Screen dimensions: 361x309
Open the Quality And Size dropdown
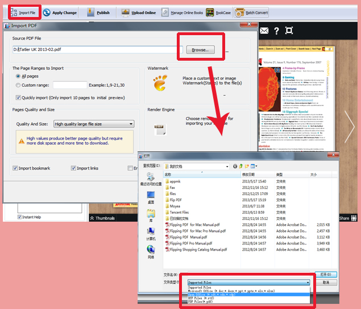point(94,124)
